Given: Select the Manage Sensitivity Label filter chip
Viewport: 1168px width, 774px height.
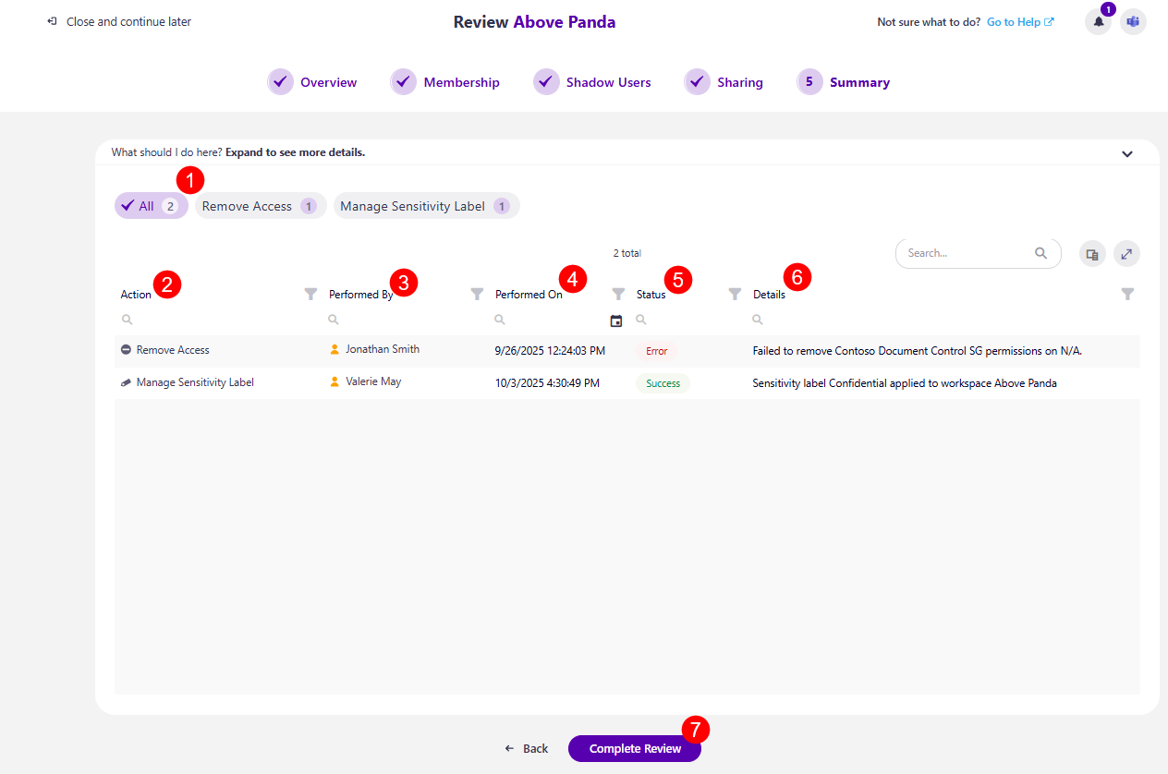Looking at the screenshot, I should tap(426, 205).
